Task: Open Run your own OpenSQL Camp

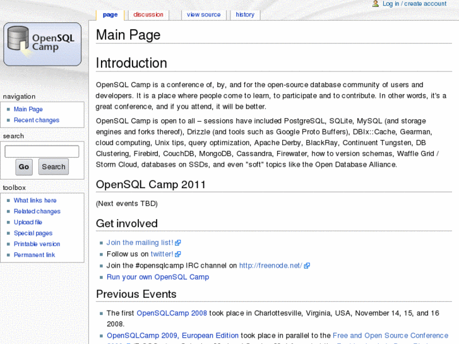Action: click(158, 277)
